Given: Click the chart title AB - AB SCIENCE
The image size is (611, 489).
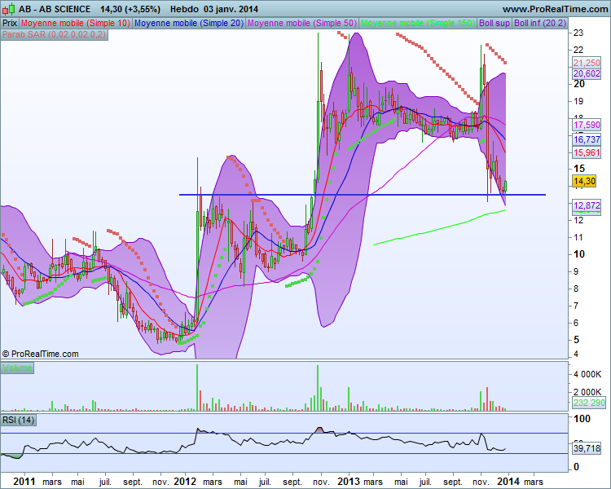Looking at the screenshot, I should [55, 9].
